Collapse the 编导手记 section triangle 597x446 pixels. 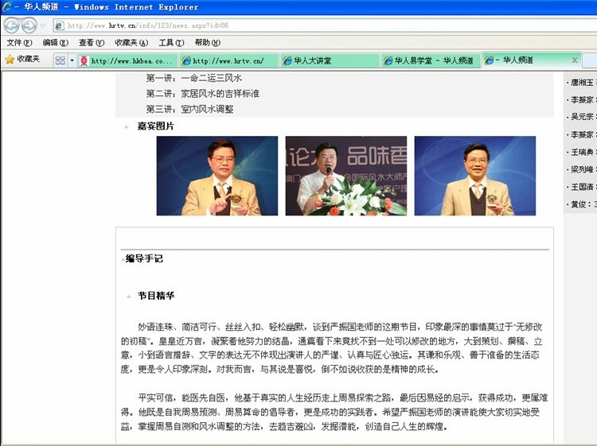pos(123,260)
